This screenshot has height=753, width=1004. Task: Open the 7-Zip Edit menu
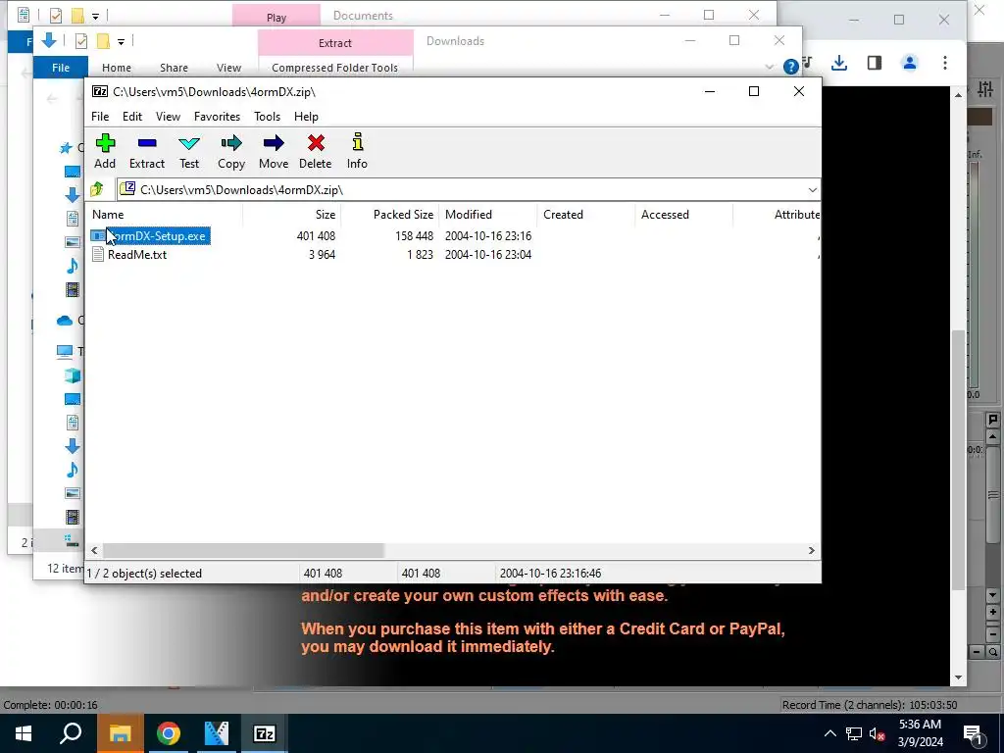(132, 117)
